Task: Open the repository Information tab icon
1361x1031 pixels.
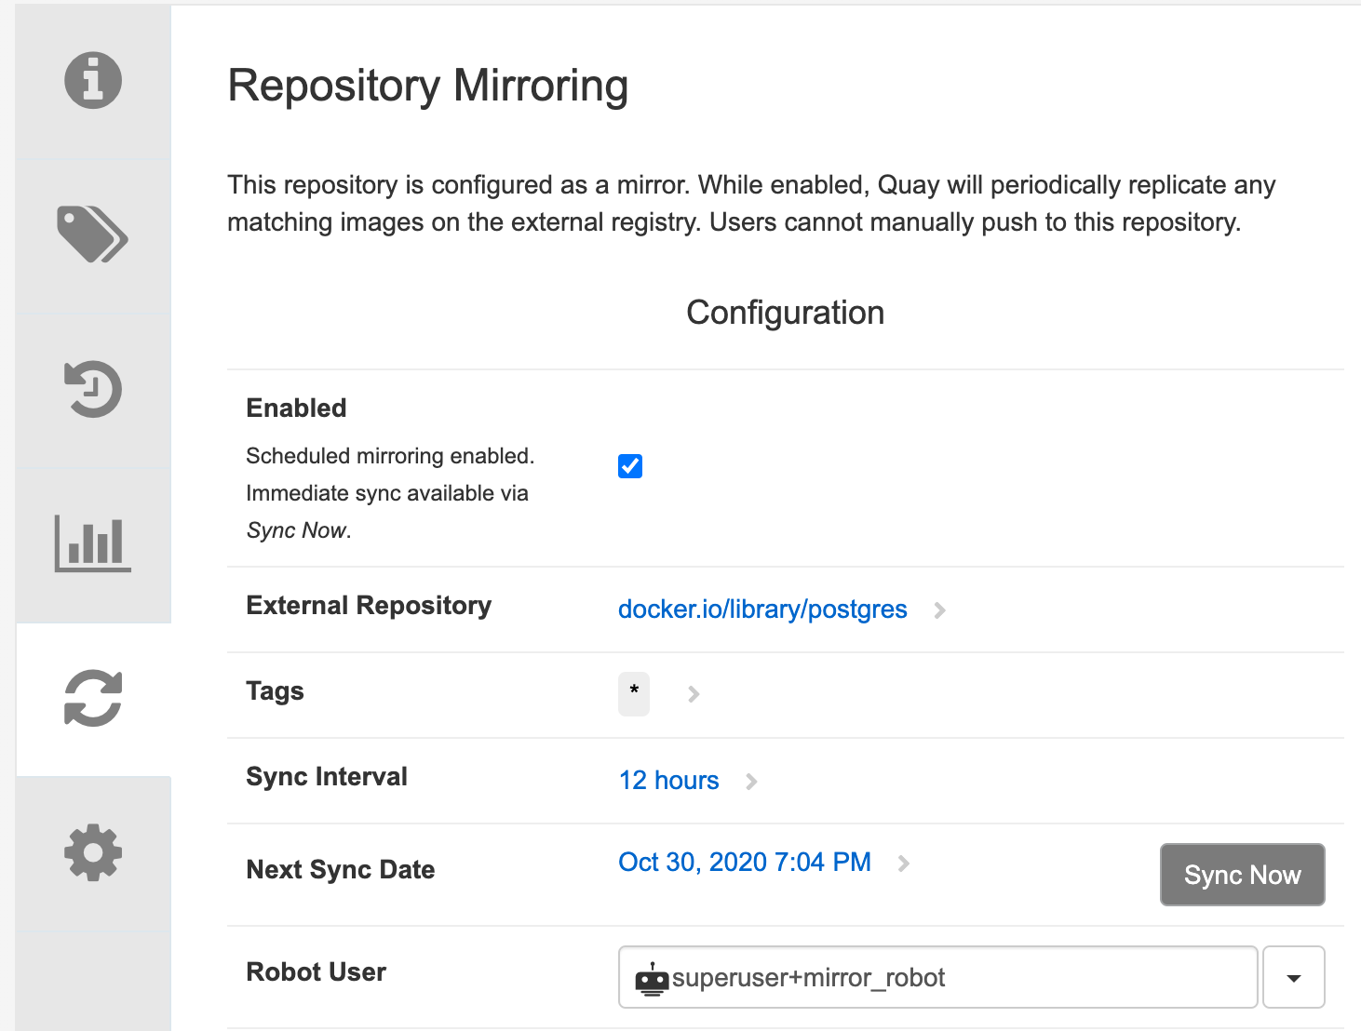Action: pyautogui.click(x=93, y=80)
